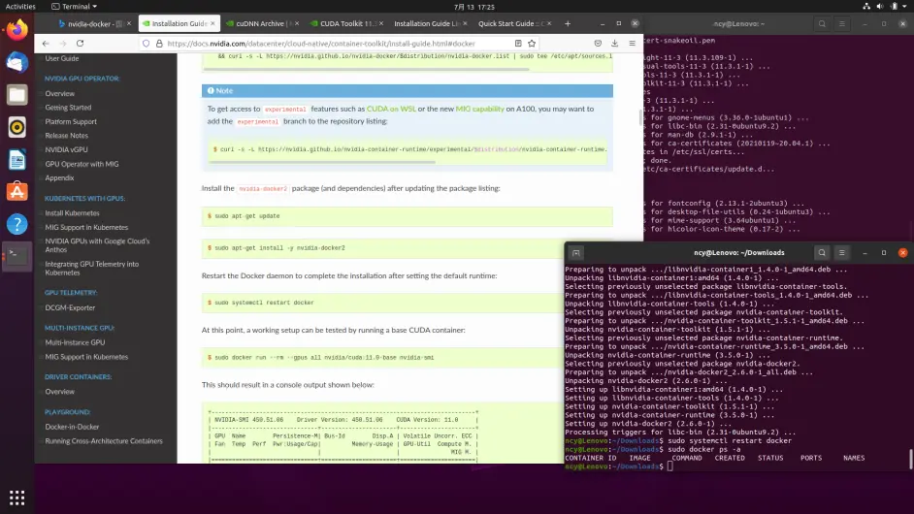
Task: Click scrollbar of Downloads terminal
Action: click(x=910, y=458)
